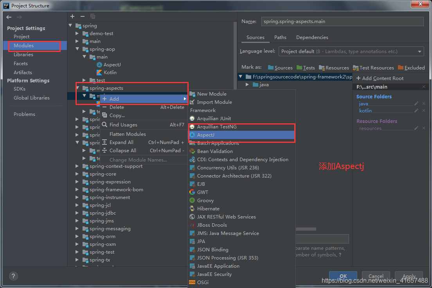
Task: Choose GWT framework from list
Action: coord(241,192)
